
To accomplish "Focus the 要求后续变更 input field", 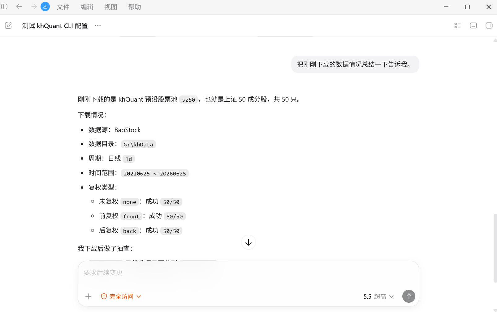I will click(248, 273).
